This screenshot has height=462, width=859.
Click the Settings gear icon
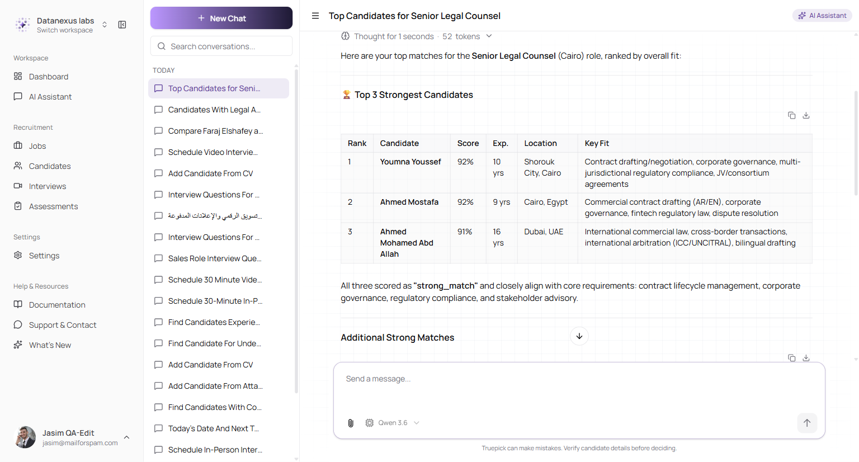click(x=18, y=255)
